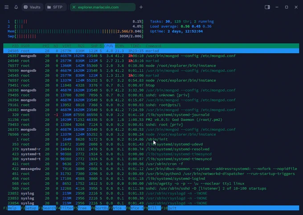Sort by the MEM% column header
The height and width of the screenshot is (215, 303).
pos(119,46)
